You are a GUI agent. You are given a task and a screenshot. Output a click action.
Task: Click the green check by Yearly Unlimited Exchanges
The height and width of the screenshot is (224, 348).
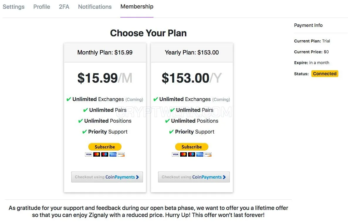tap(156, 99)
